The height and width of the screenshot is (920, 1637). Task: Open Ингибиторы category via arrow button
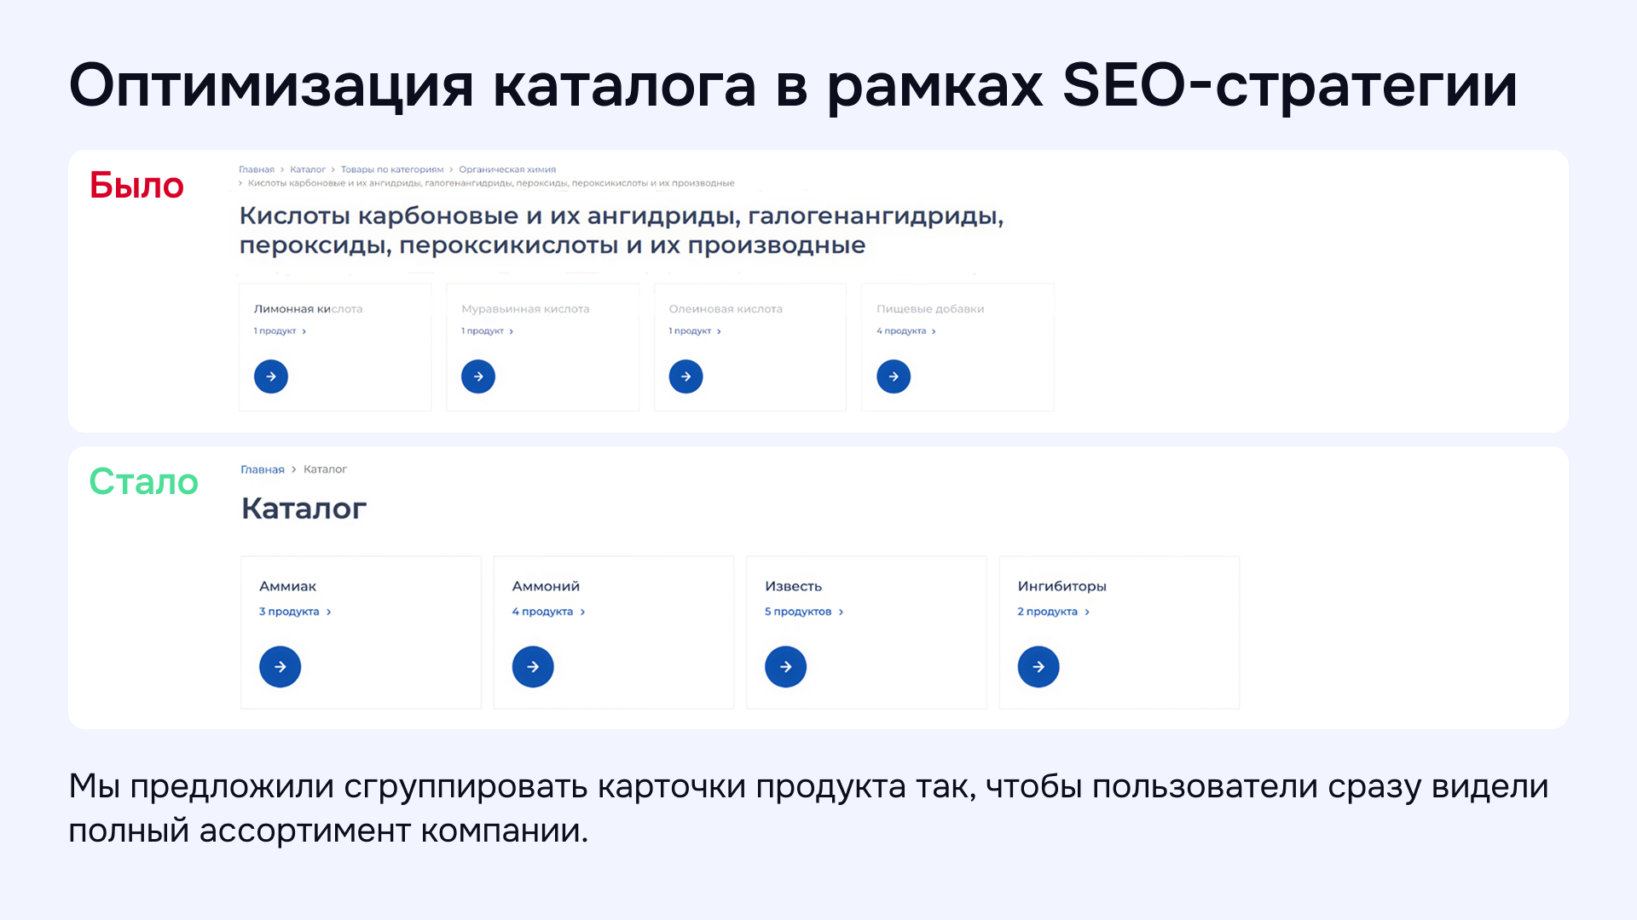click(1038, 666)
